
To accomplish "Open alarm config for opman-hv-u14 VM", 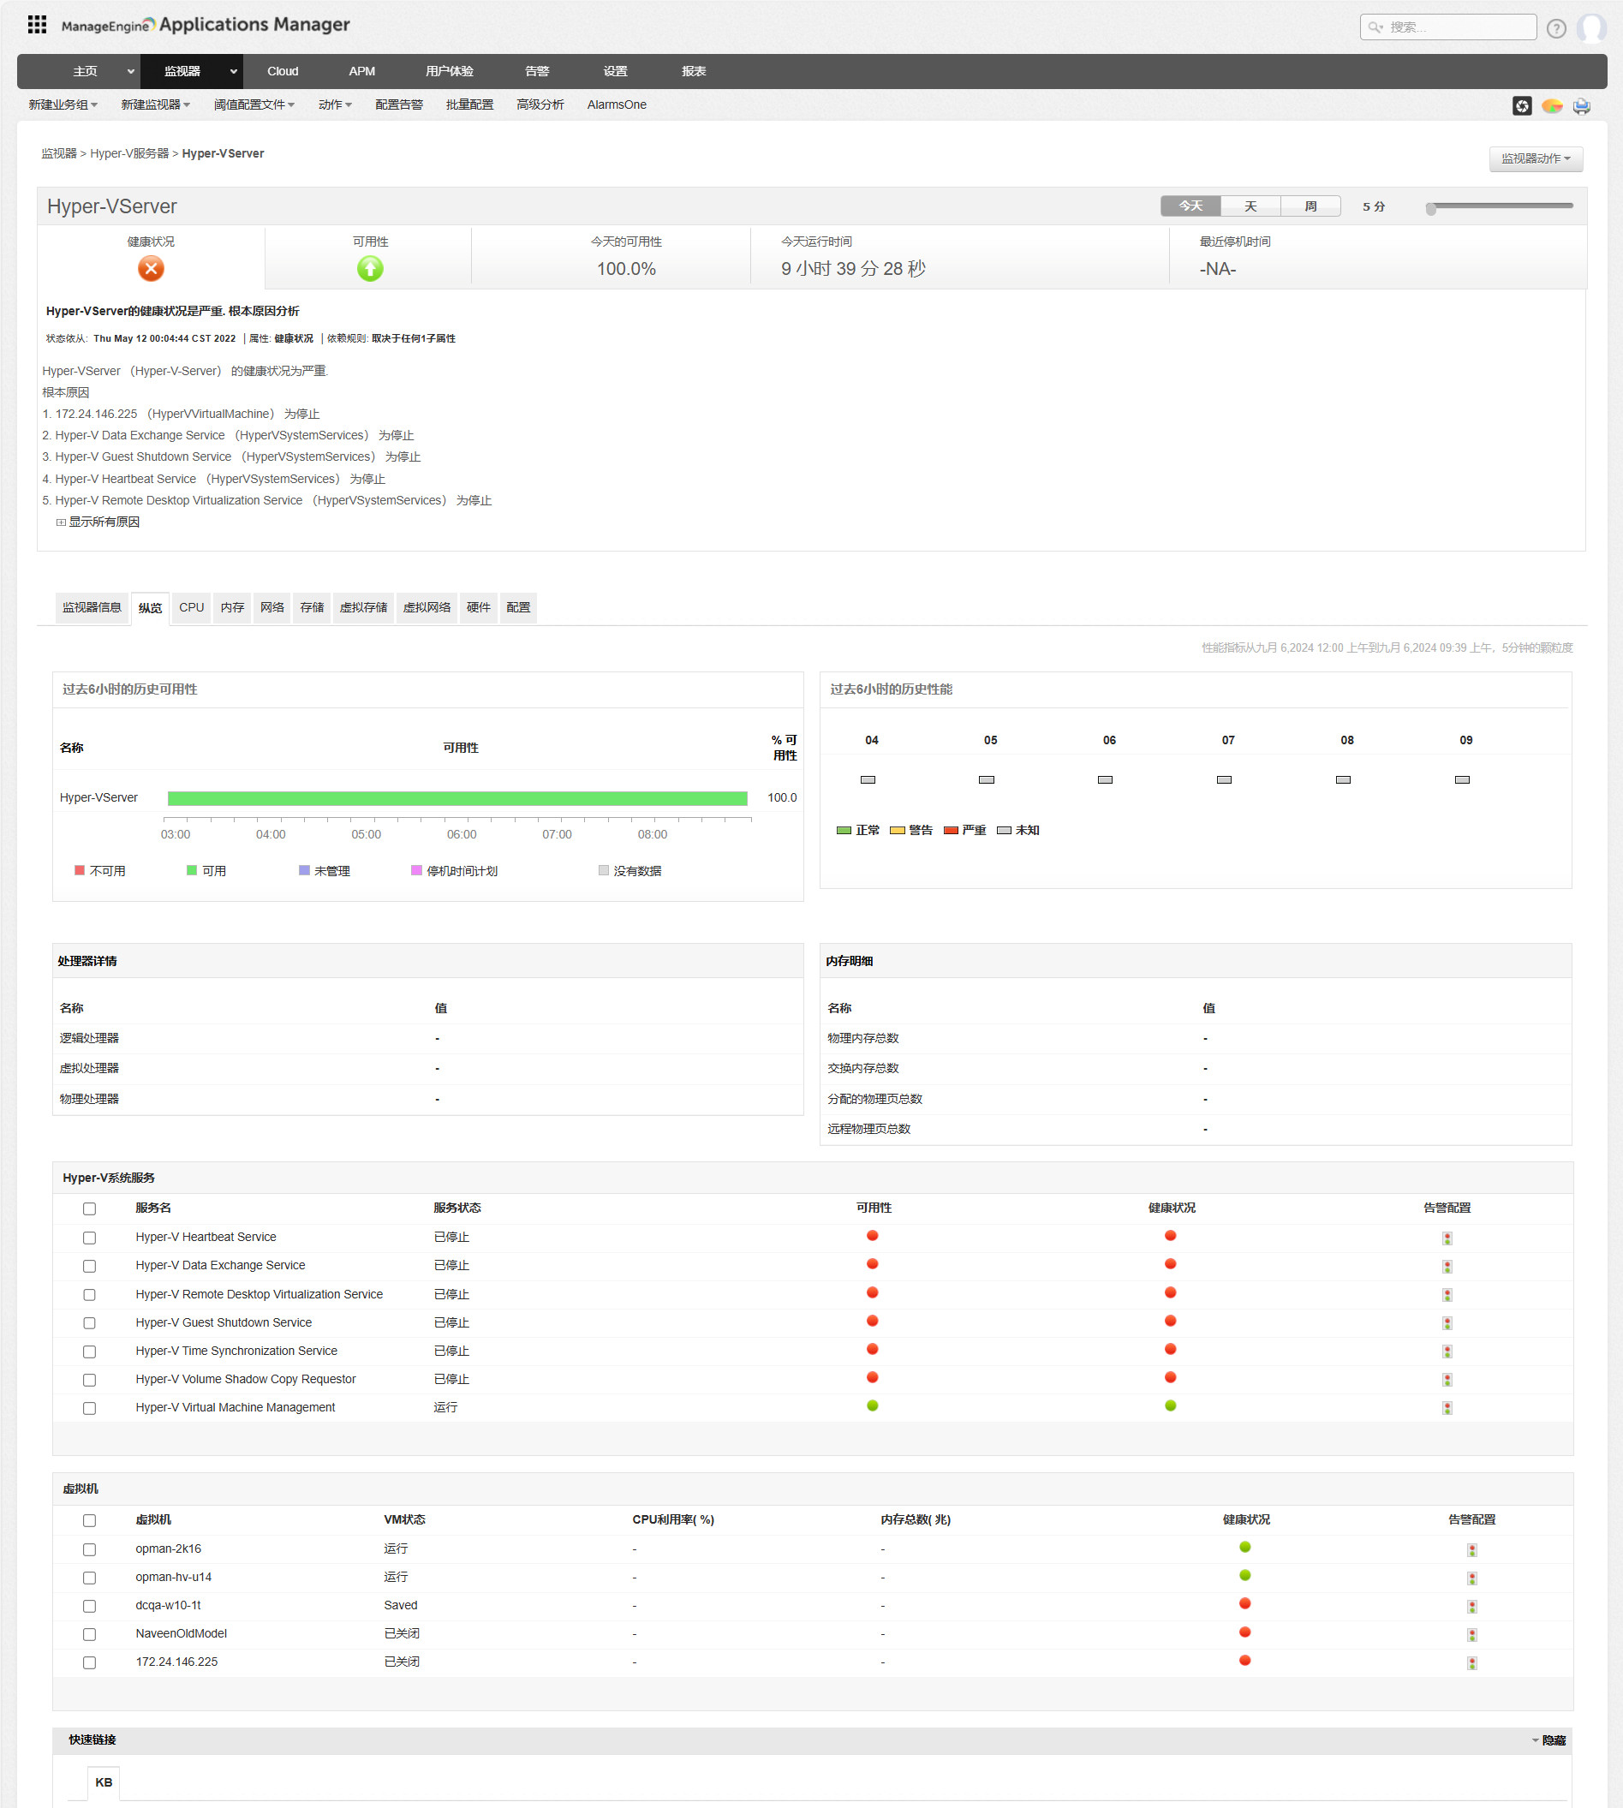I will pos(1472,1578).
